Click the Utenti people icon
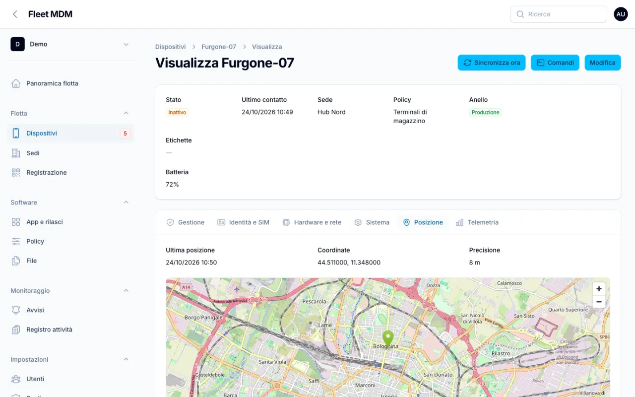Viewport: 635px width, 397px height. 16,379
